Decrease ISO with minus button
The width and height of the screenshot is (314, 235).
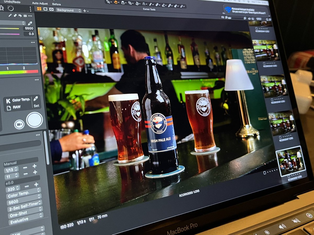click(27, 186)
